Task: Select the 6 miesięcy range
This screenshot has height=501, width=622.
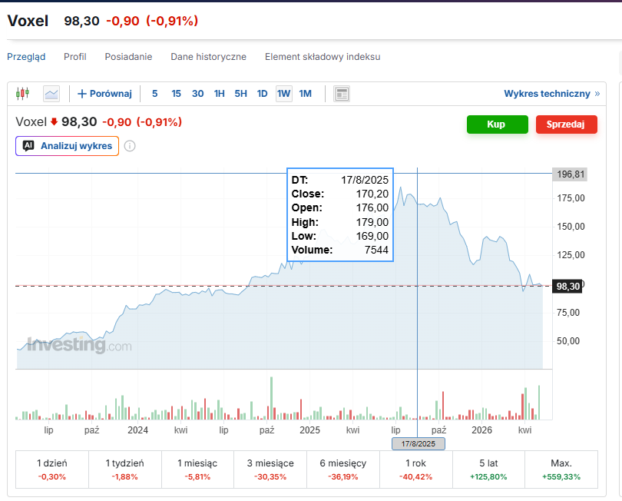Action: tap(343, 469)
